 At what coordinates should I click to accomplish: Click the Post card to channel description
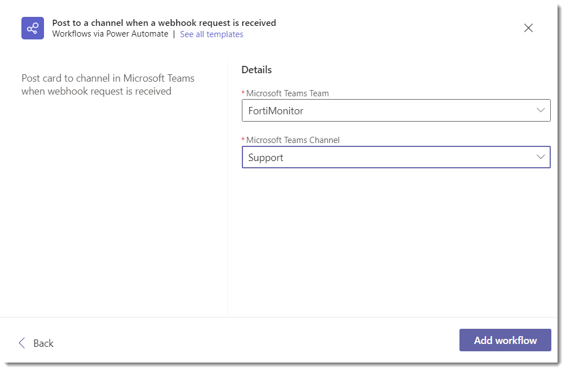(x=108, y=84)
